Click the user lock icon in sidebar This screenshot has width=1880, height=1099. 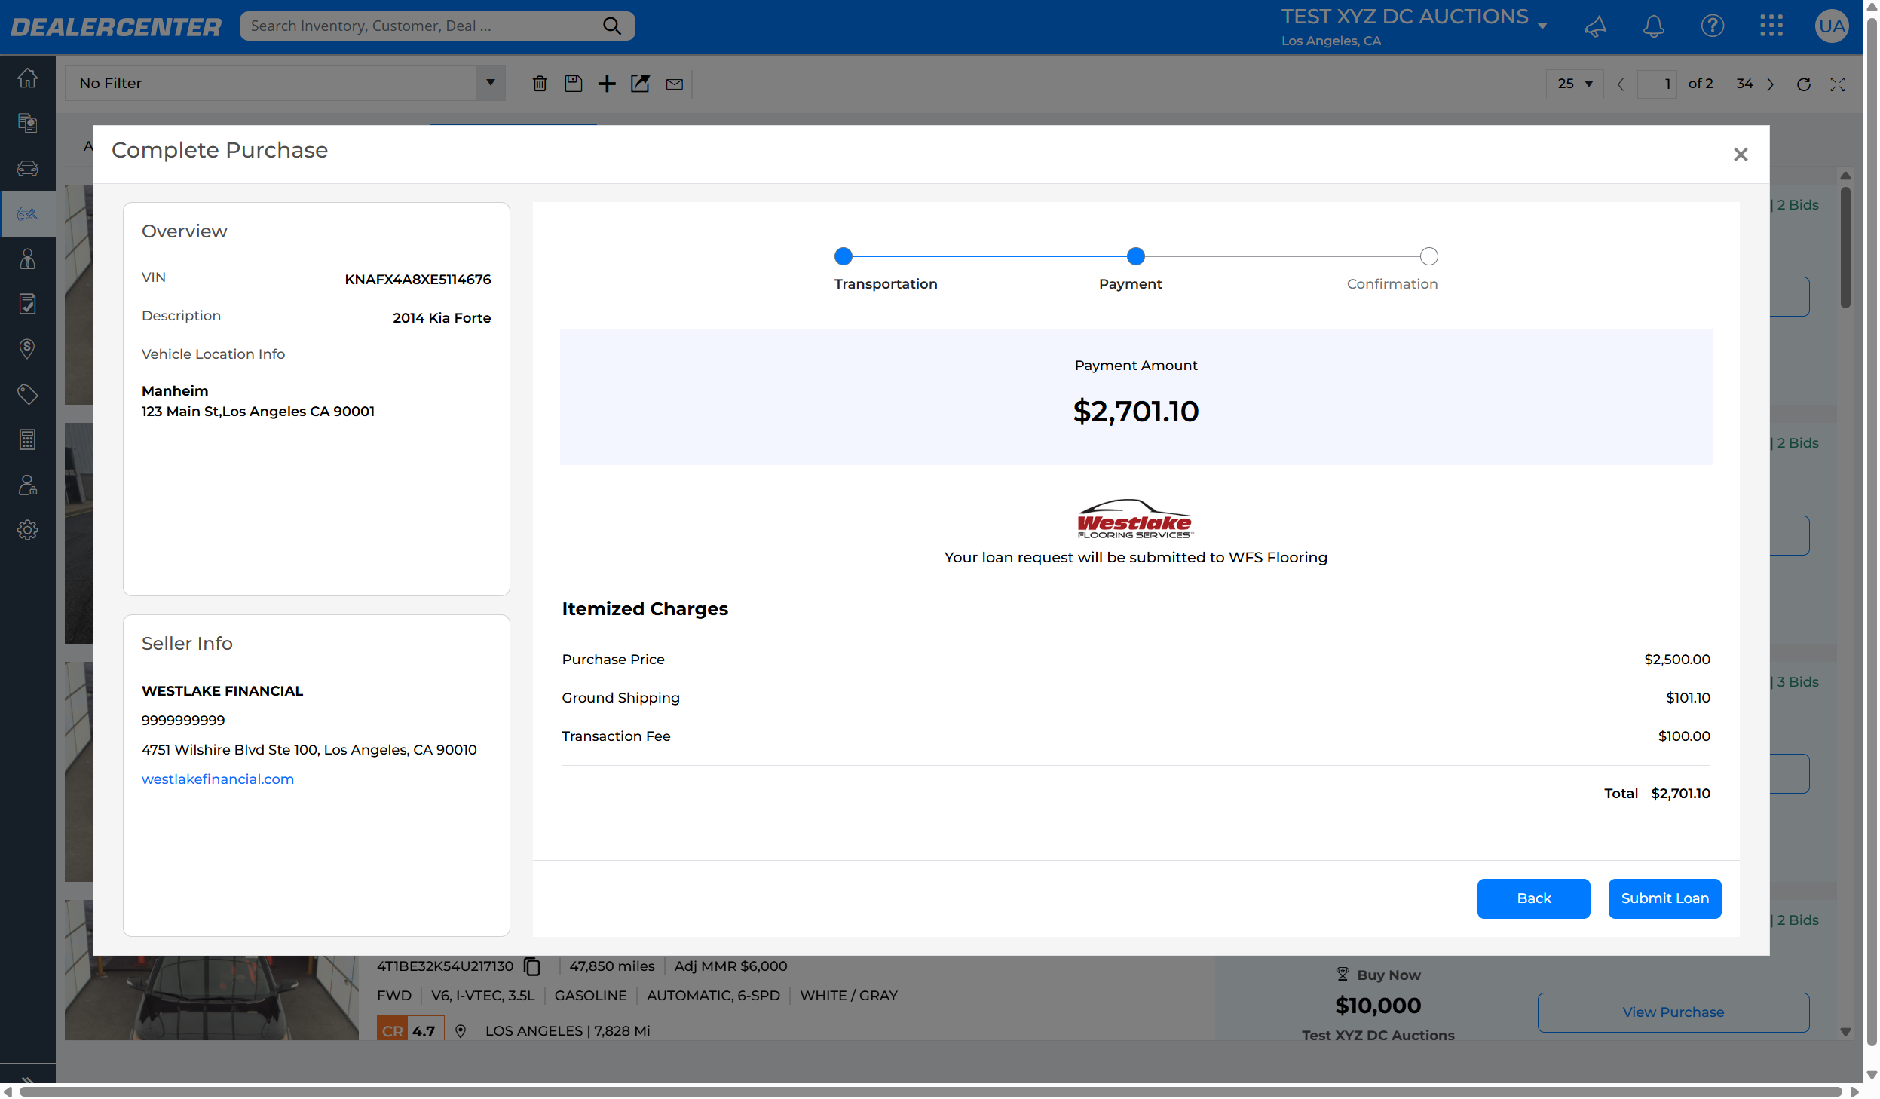pyautogui.click(x=27, y=485)
